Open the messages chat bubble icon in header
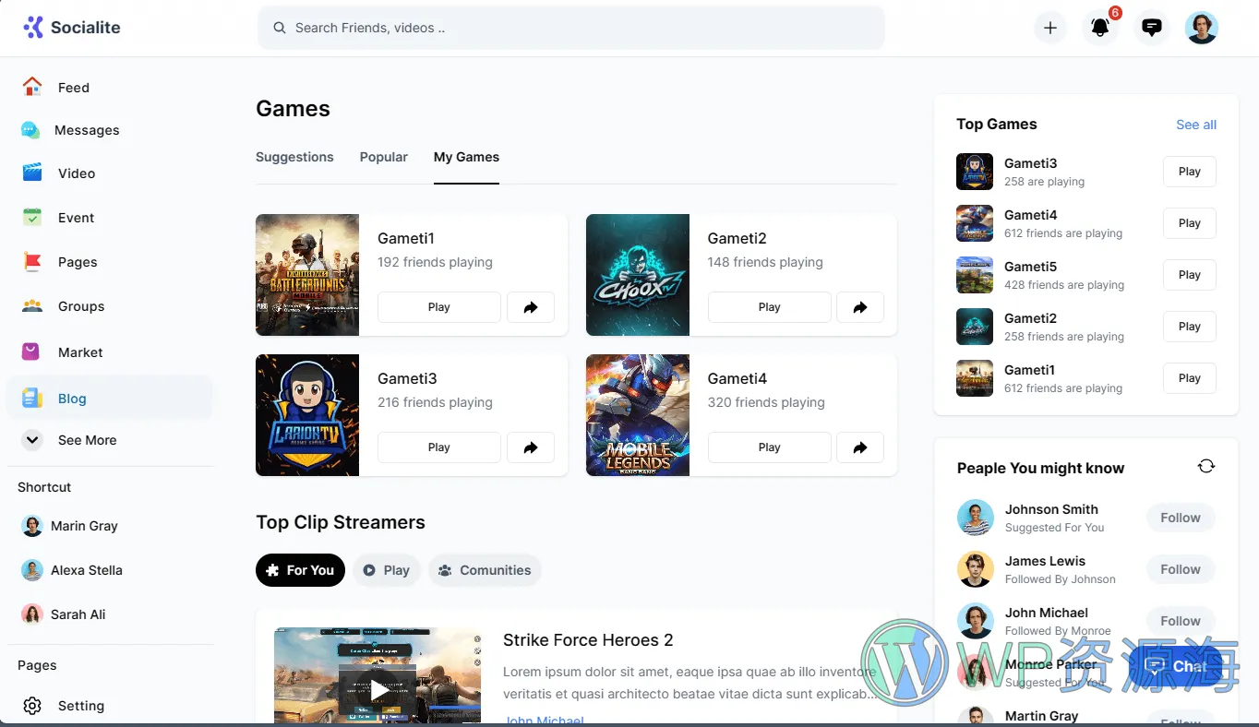This screenshot has height=727, width=1259. 1151,28
